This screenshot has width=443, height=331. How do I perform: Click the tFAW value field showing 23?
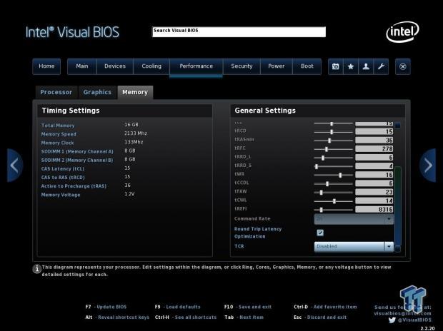click(374, 192)
